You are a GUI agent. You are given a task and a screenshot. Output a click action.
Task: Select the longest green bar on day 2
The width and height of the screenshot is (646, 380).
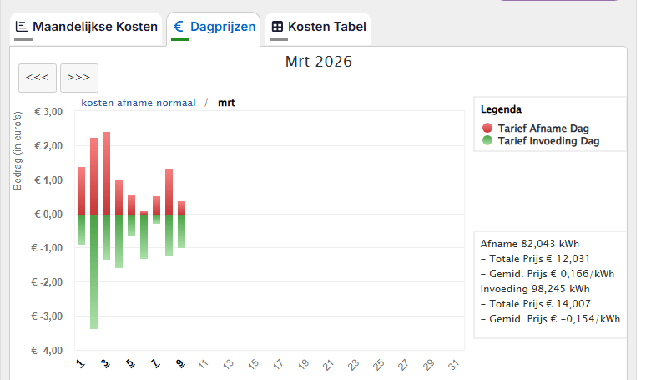94,271
